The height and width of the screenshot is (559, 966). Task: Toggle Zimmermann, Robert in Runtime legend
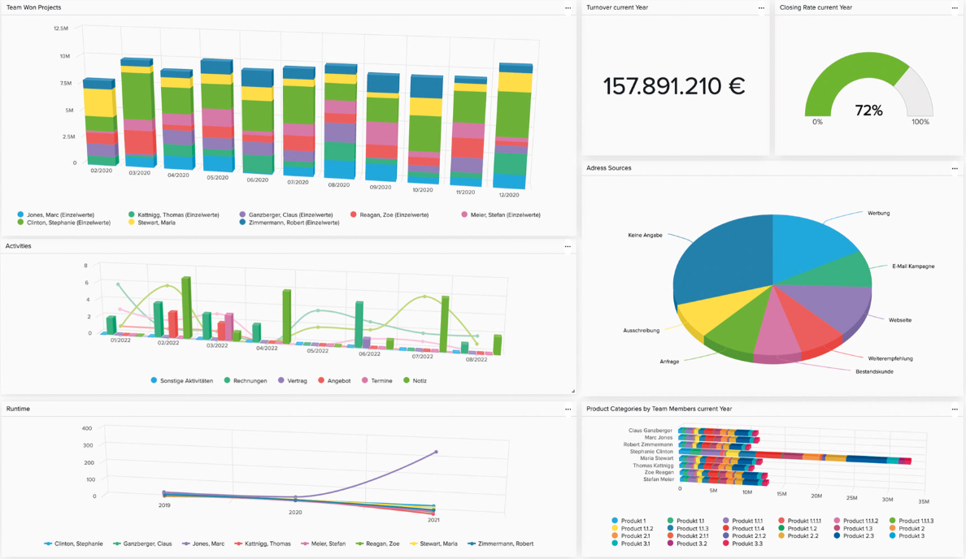pyautogui.click(x=501, y=544)
